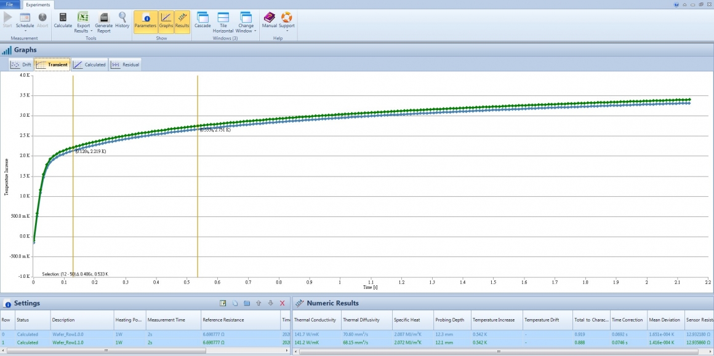Click the edit row icon in Settings header
The width and height of the screenshot is (714, 356).
(223, 303)
